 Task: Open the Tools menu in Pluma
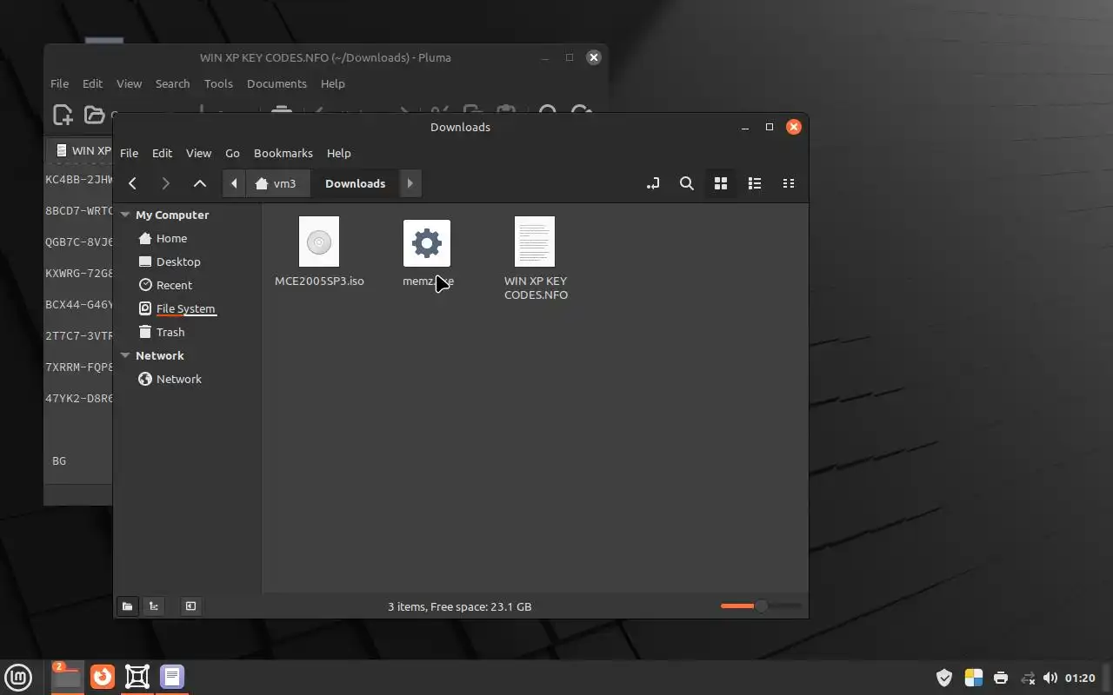click(x=218, y=83)
